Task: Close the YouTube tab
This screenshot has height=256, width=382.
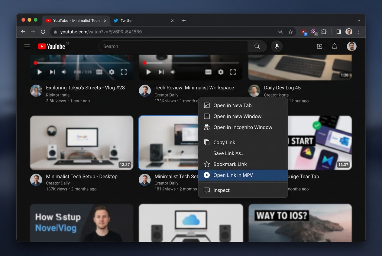Action: coord(105,21)
